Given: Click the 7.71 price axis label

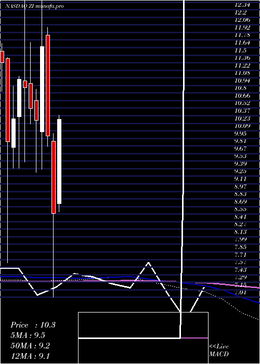Looking at the screenshot, I should tap(240, 255).
